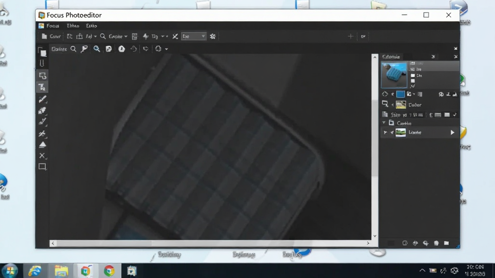
Task: Click the new layer square icon at panel bottom
Action: pyautogui.click(x=405, y=243)
